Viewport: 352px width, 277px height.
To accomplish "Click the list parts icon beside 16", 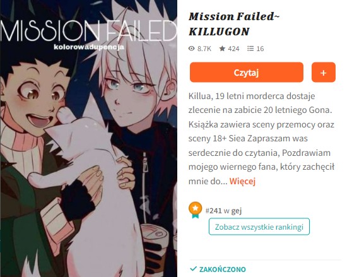I will click(250, 49).
